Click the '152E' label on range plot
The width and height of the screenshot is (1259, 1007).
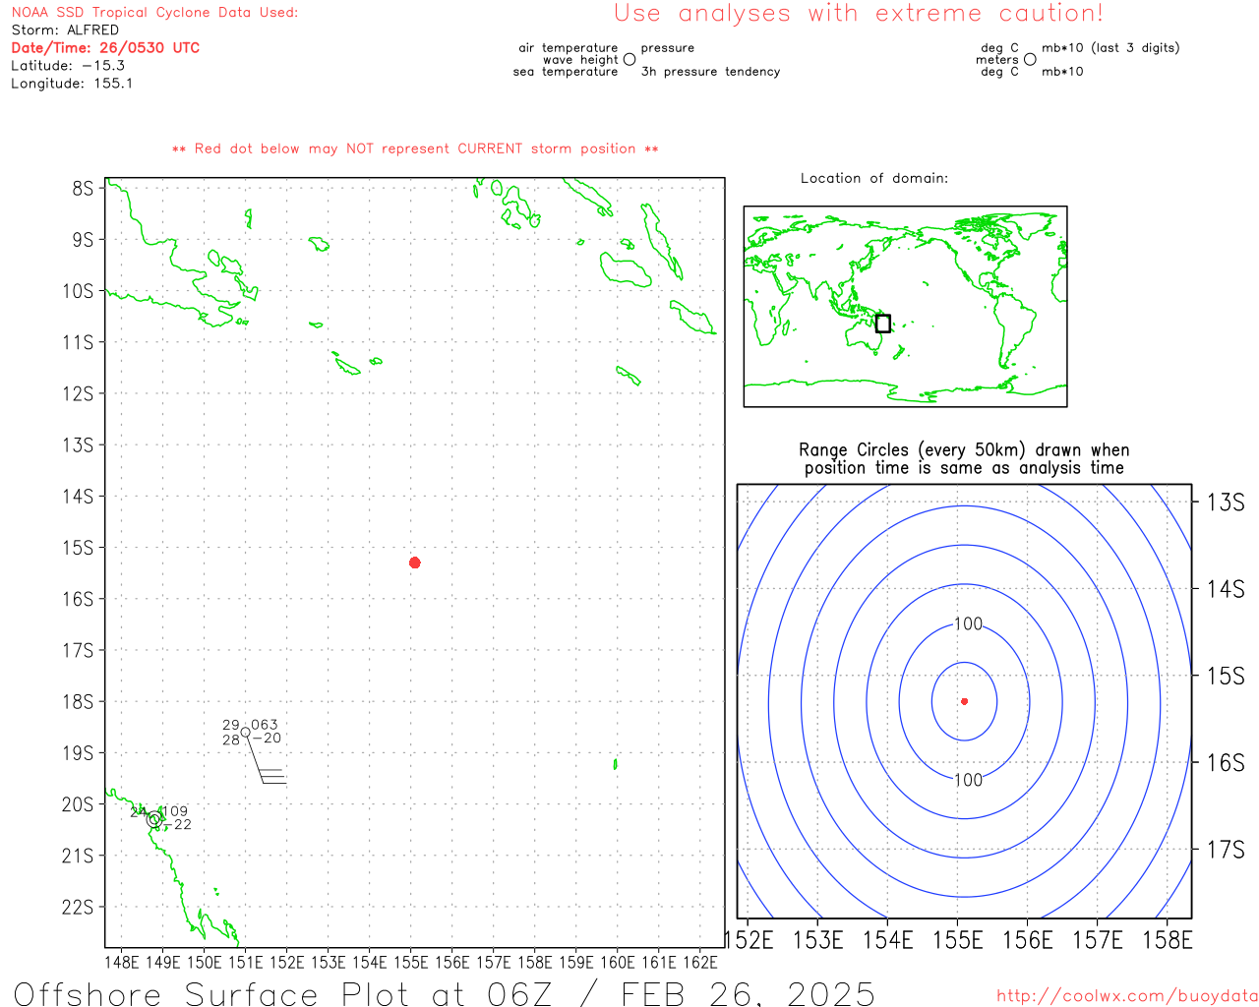749,941
